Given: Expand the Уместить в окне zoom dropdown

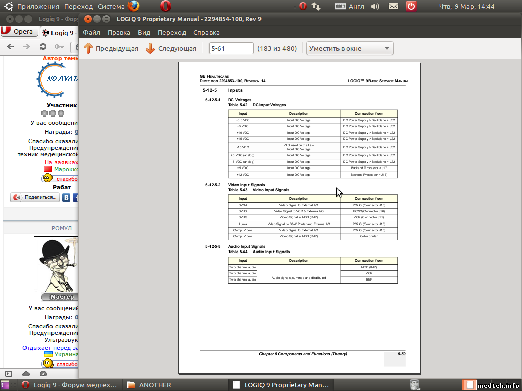Looking at the screenshot, I should [350, 48].
